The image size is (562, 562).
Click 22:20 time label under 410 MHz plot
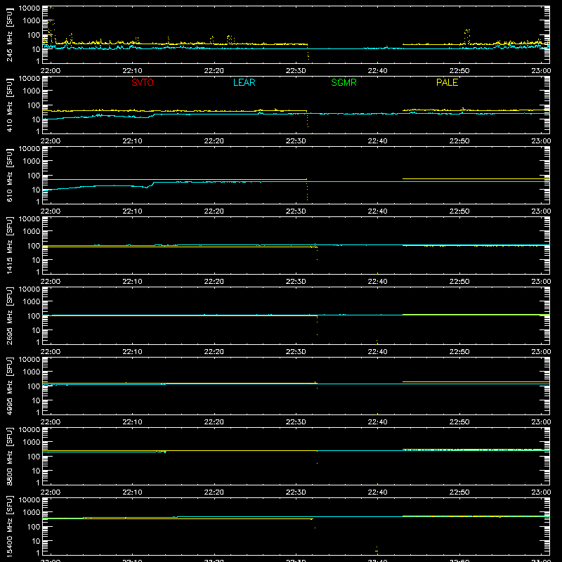pos(214,141)
